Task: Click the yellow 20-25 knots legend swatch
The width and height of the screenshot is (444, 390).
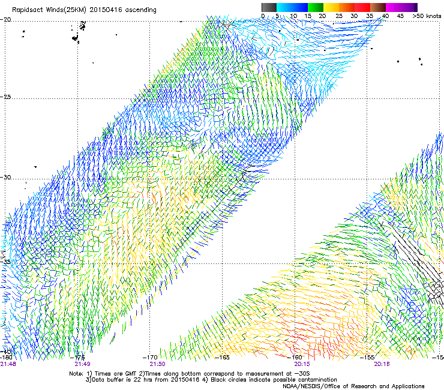Action: (331, 7)
